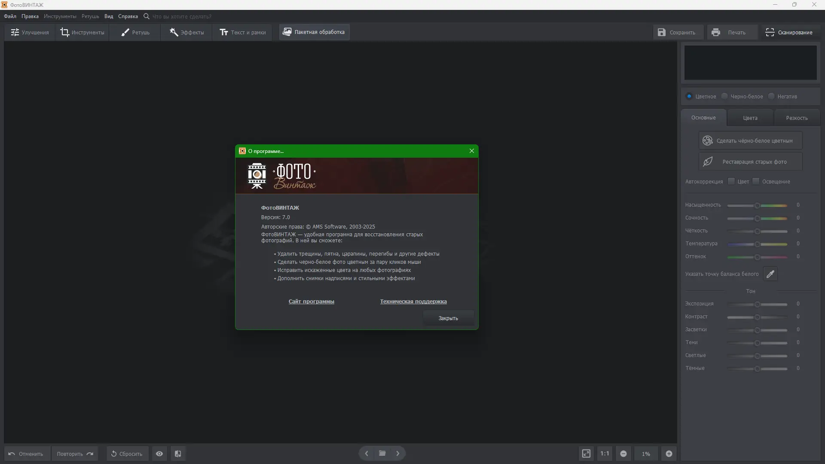This screenshot has height=464, width=825.
Task: Click the Закрыть button in dialog
Action: pos(448,318)
